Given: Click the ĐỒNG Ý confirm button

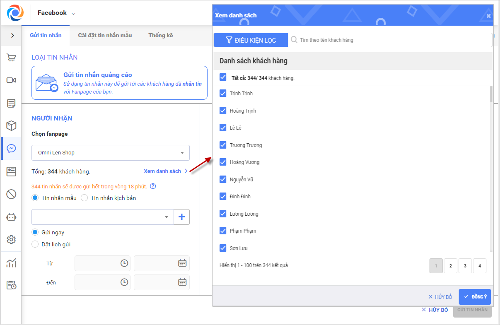Looking at the screenshot, I should (x=475, y=297).
